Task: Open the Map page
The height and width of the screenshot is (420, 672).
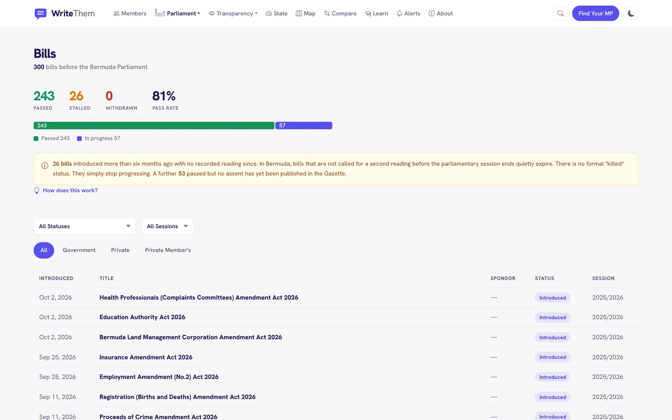Action: 306,13
